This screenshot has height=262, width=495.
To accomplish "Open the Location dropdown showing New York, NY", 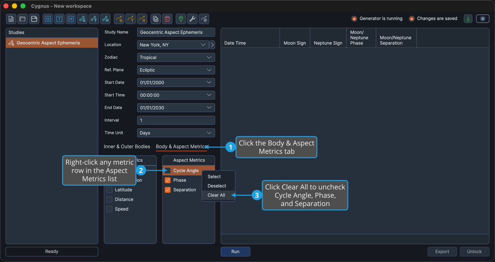I will click(173, 45).
